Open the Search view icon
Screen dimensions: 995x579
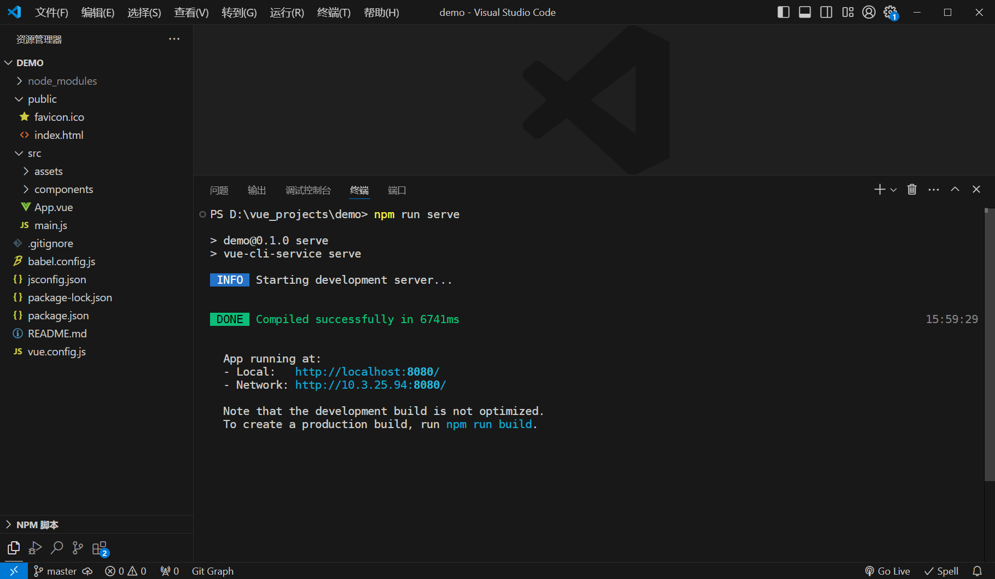tap(57, 548)
